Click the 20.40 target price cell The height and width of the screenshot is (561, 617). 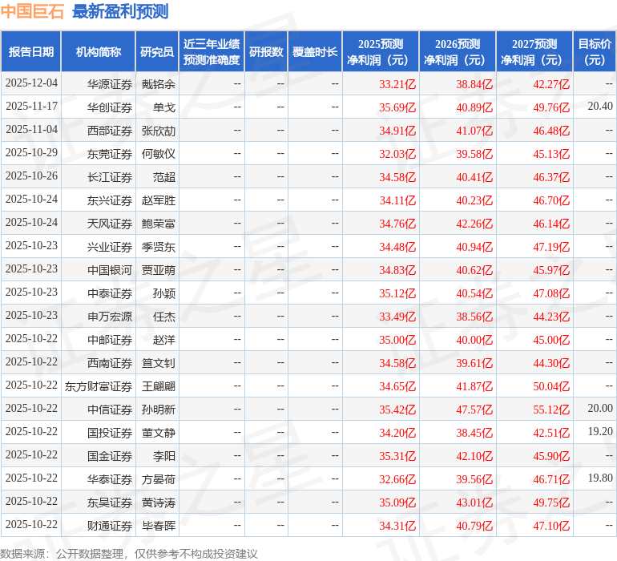[x=599, y=107]
